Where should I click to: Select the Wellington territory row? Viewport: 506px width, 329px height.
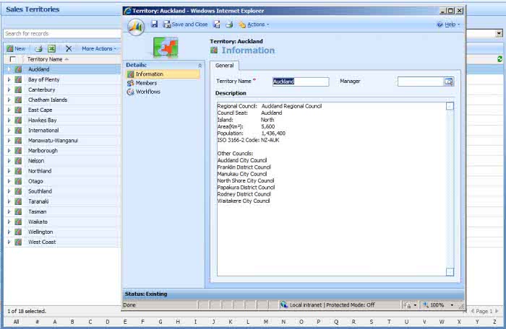tap(40, 232)
